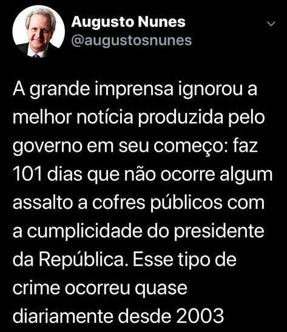Expand the tweet options chevron

271,24
